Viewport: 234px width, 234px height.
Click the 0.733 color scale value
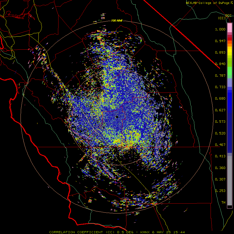point(220,87)
